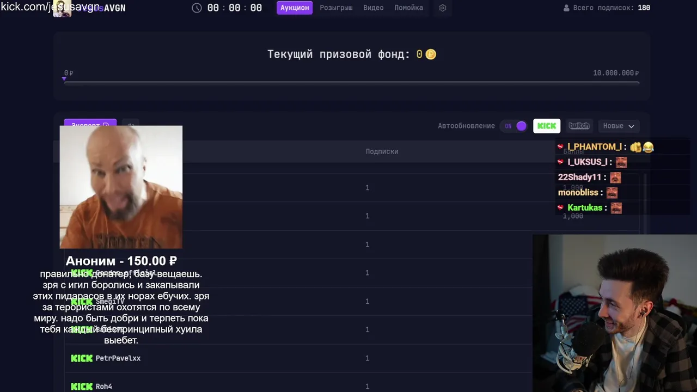The height and width of the screenshot is (392, 697).
Task: Click the subscription count in PetrPavelxx's row
Action: (x=367, y=358)
